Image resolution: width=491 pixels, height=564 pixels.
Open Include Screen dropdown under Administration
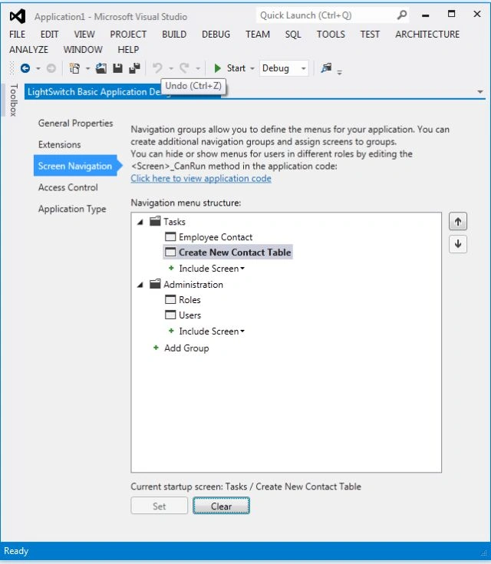[242, 331]
